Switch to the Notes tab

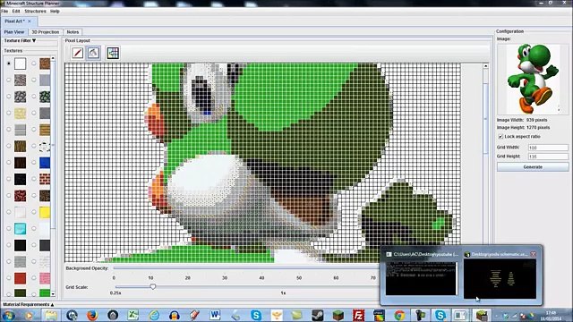click(x=73, y=32)
